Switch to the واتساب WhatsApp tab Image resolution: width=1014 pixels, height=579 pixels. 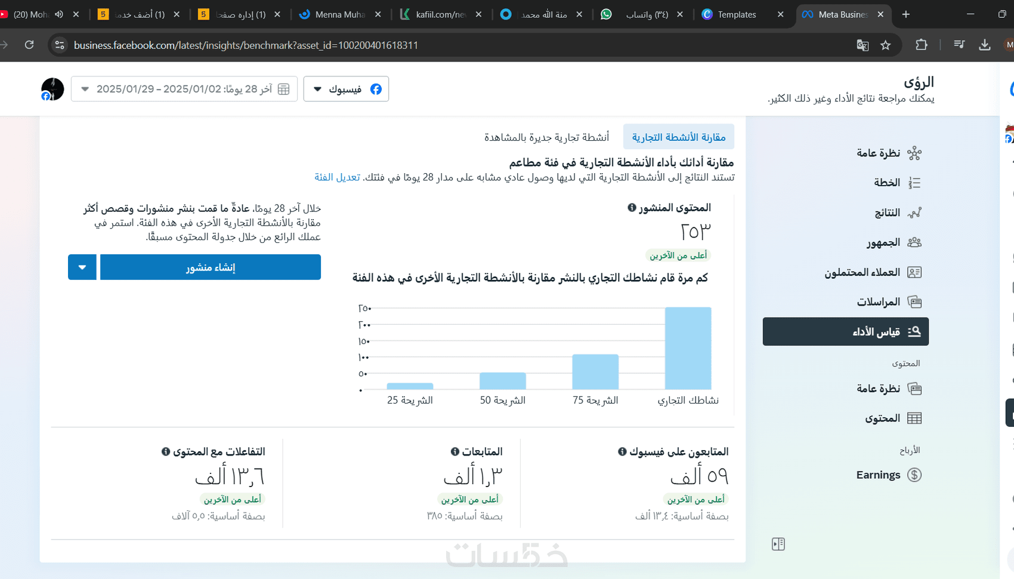point(642,14)
